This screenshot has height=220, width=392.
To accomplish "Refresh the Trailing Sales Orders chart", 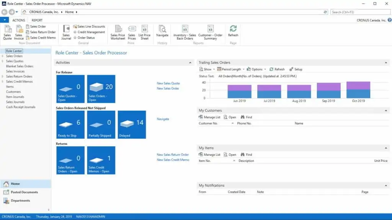I will (x=277, y=70).
